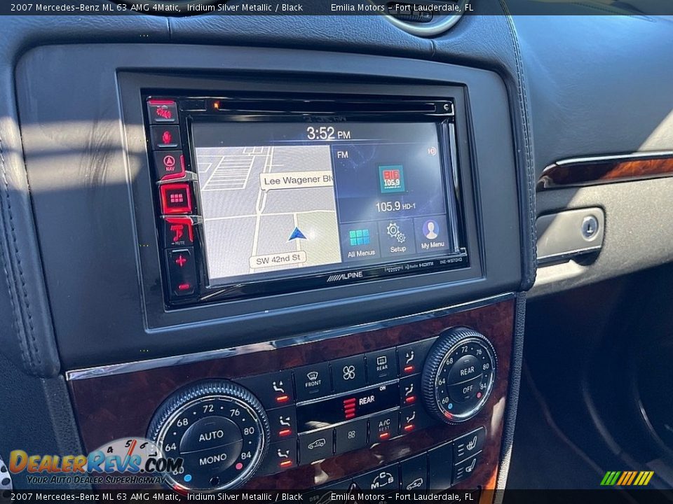Push climate OFF on right dial
The width and height of the screenshot is (673, 504).
468,390
